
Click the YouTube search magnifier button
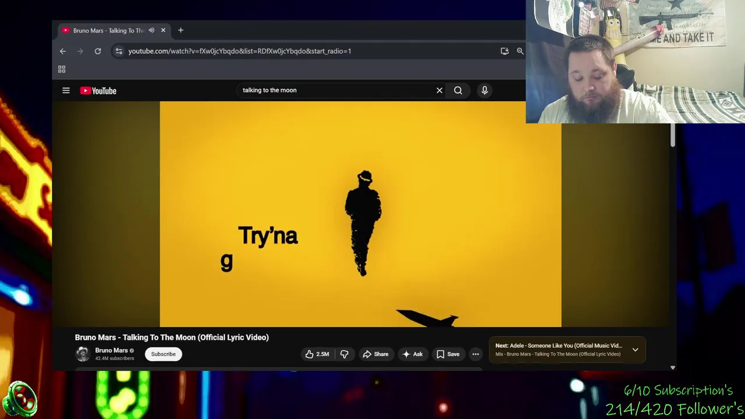458,90
